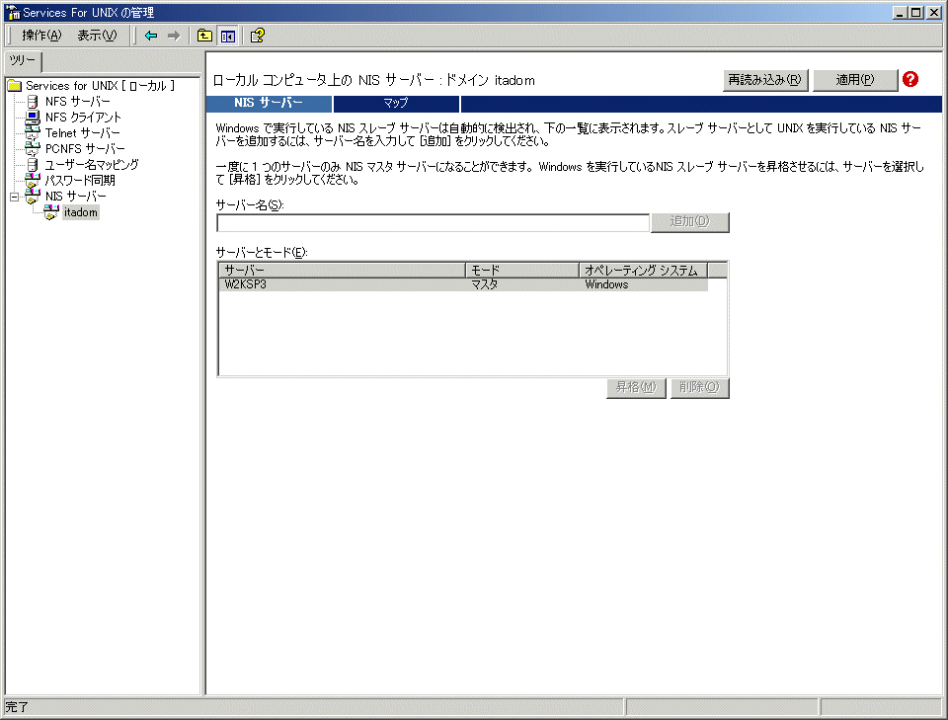Focus the サーバー名(S) input field
948x720 pixels.
[433, 222]
